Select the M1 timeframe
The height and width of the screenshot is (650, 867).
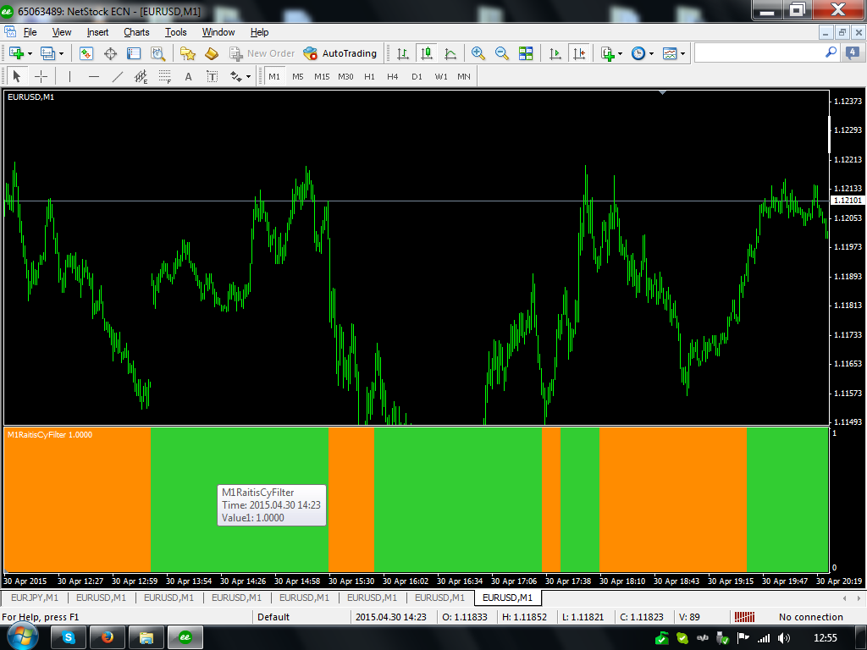pos(274,76)
